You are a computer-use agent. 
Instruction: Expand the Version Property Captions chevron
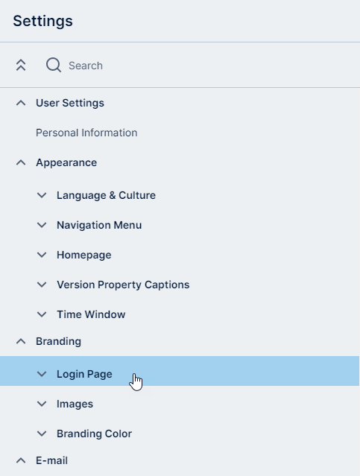(x=42, y=285)
